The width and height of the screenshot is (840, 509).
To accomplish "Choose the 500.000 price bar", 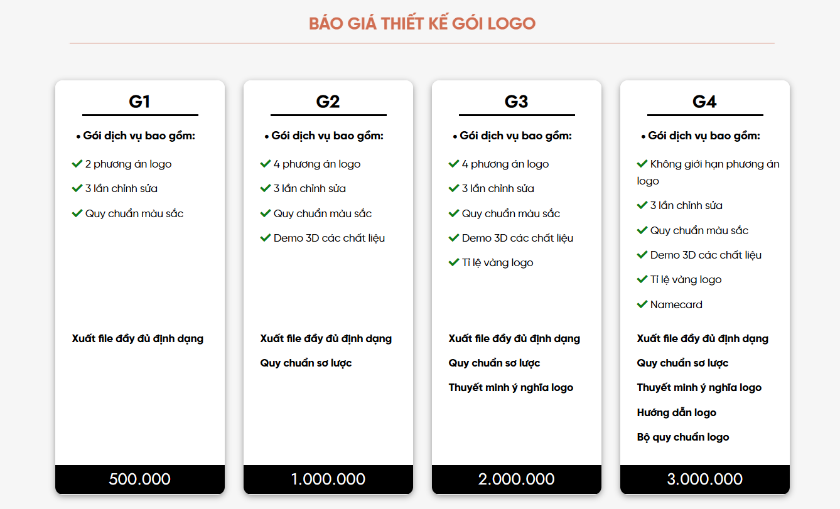I will 140,480.
